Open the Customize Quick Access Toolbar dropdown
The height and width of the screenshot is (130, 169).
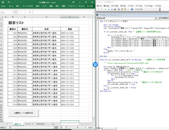(21, 2)
